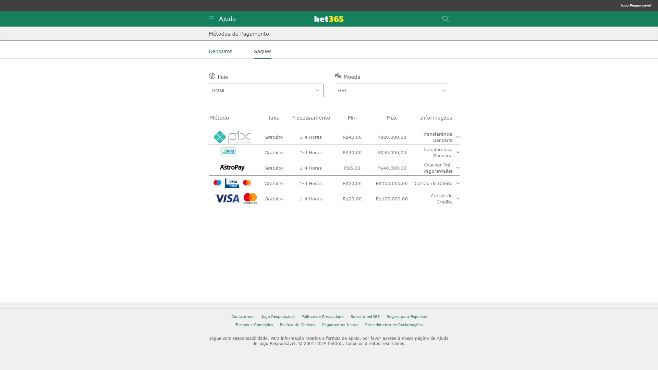Click the R$40.000,00 AstroPay maximum

(392, 168)
